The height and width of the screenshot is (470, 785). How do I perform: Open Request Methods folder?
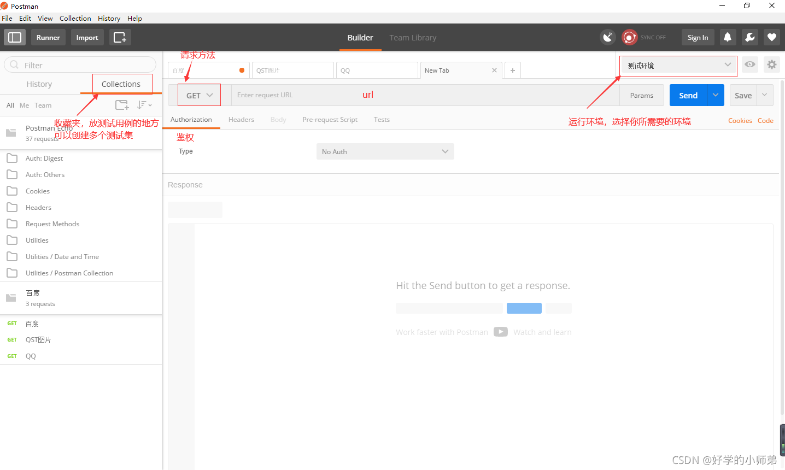pos(81,224)
